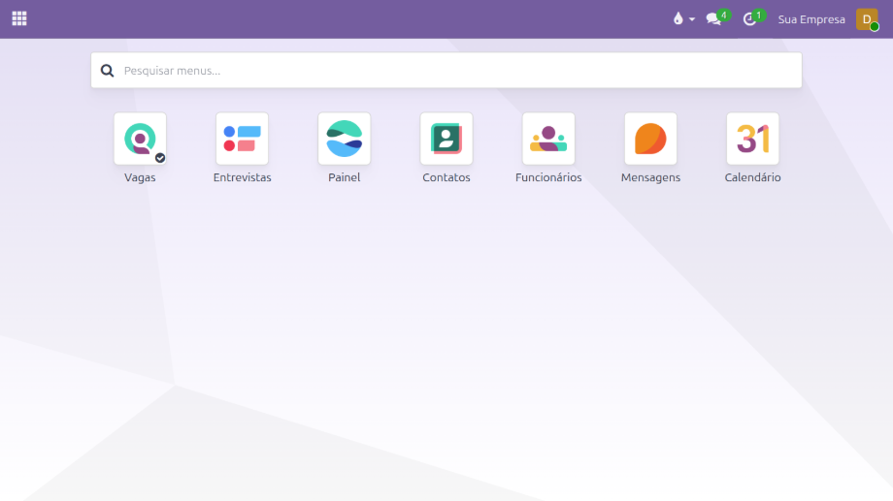Launch the Entrevistas app icon
The image size is (893, 501).
[242, 139]
